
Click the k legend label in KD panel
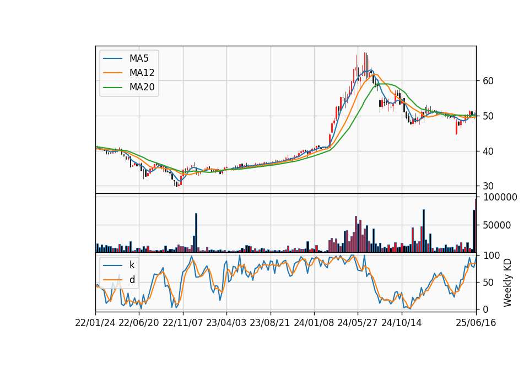coord(132,265)
